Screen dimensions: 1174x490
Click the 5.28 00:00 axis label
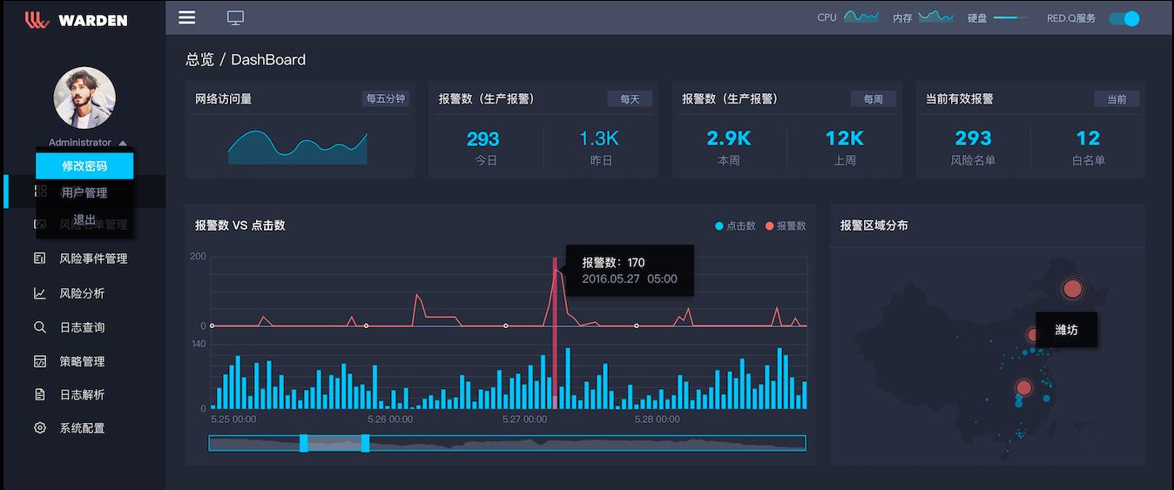click(x=657, y=420)
